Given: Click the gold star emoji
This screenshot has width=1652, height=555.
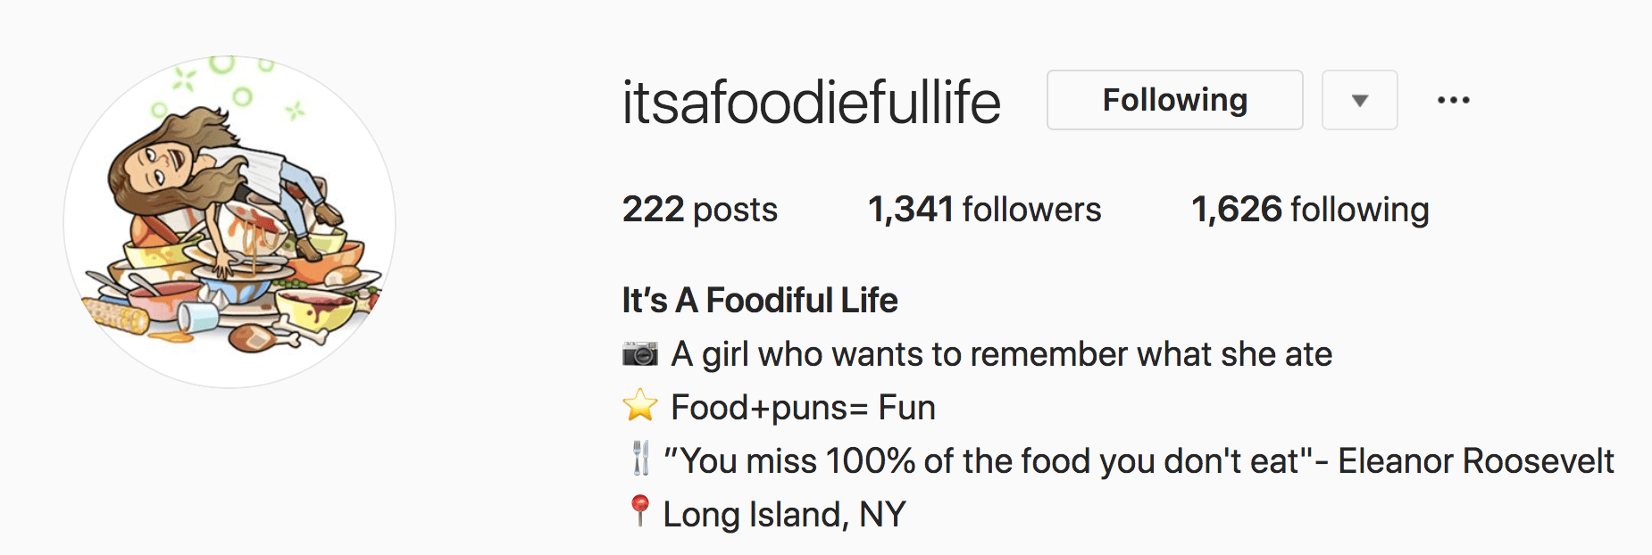Looking at the screenshot, I should pyautogui.click(x=639, y=406).
